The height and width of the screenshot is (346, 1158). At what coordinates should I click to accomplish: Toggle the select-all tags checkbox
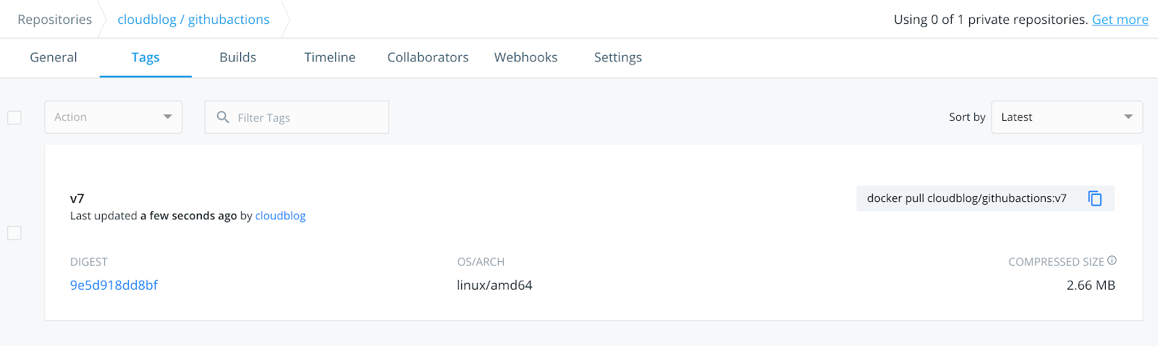[14, 117]
